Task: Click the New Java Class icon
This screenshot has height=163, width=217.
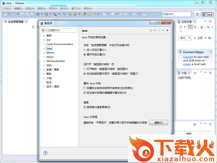Action: pos(75,14)
